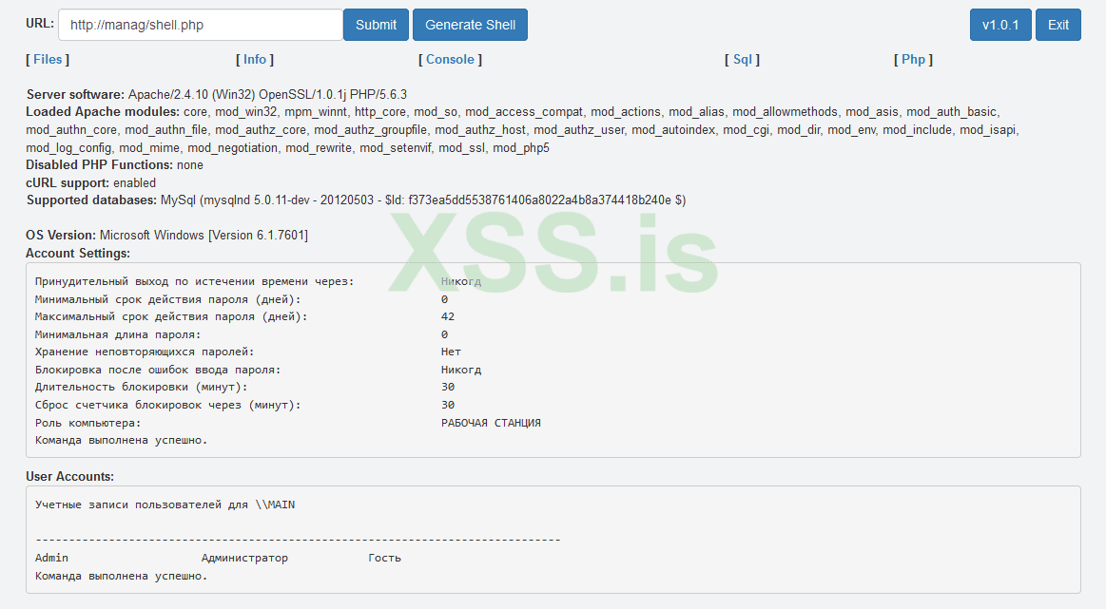Click the 'none' value for disabled functions
1106x609 pixels.
coord(190,165)
